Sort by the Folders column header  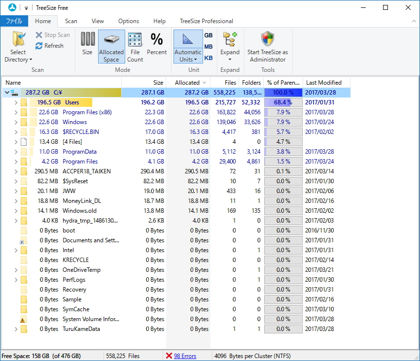[251, 83]
